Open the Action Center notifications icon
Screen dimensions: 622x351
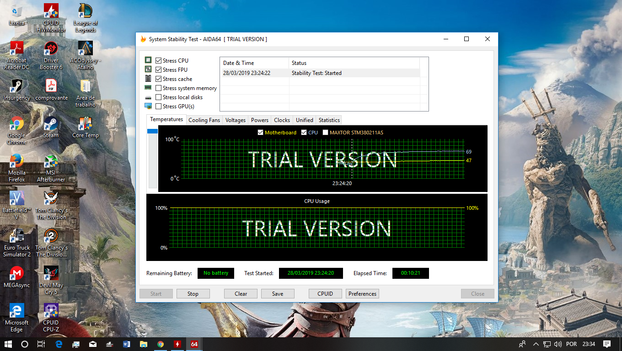coord(607,344)
